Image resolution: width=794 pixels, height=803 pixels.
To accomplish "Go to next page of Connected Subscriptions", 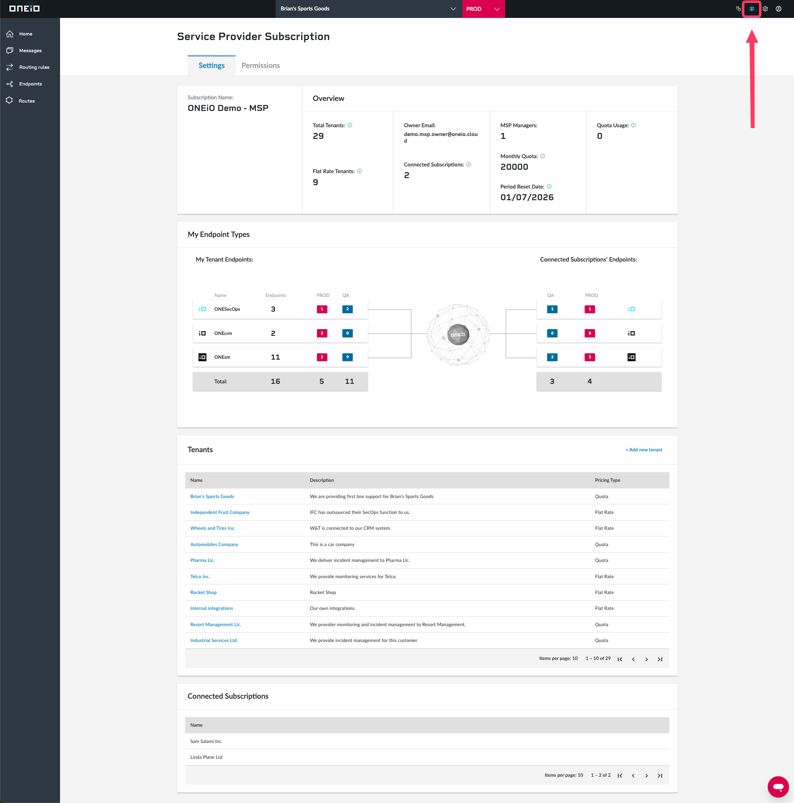I will [x=647, y=775].
